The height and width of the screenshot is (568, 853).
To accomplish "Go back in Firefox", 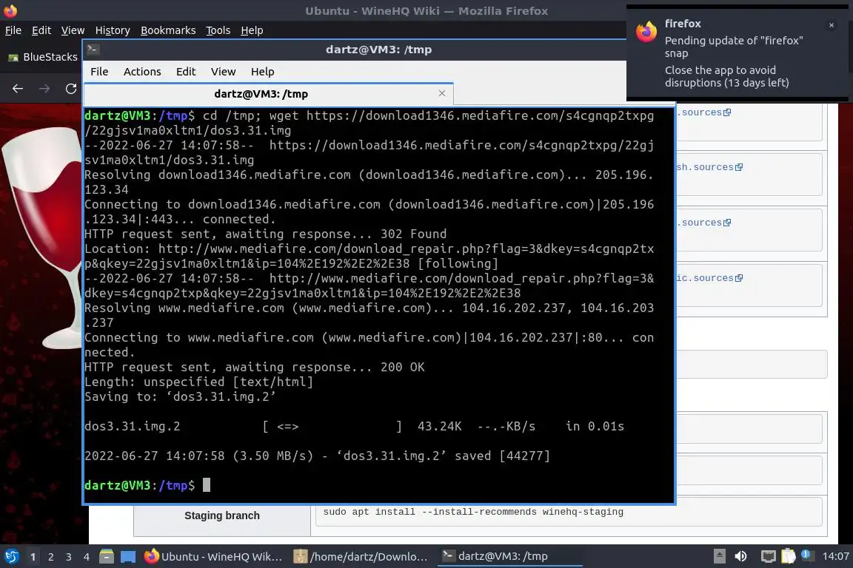I will (x=18, y=89).
